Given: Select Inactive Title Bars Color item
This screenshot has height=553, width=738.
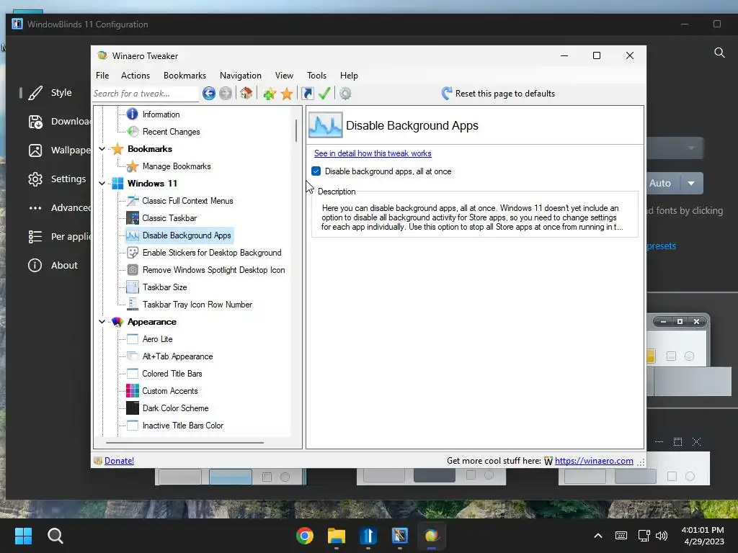Looking at the screenshot, I should pos(182,426).
